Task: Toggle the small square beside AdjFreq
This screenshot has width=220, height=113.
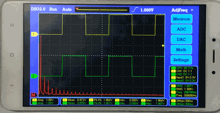Action: pyautogui.click(x=192, y=10)
